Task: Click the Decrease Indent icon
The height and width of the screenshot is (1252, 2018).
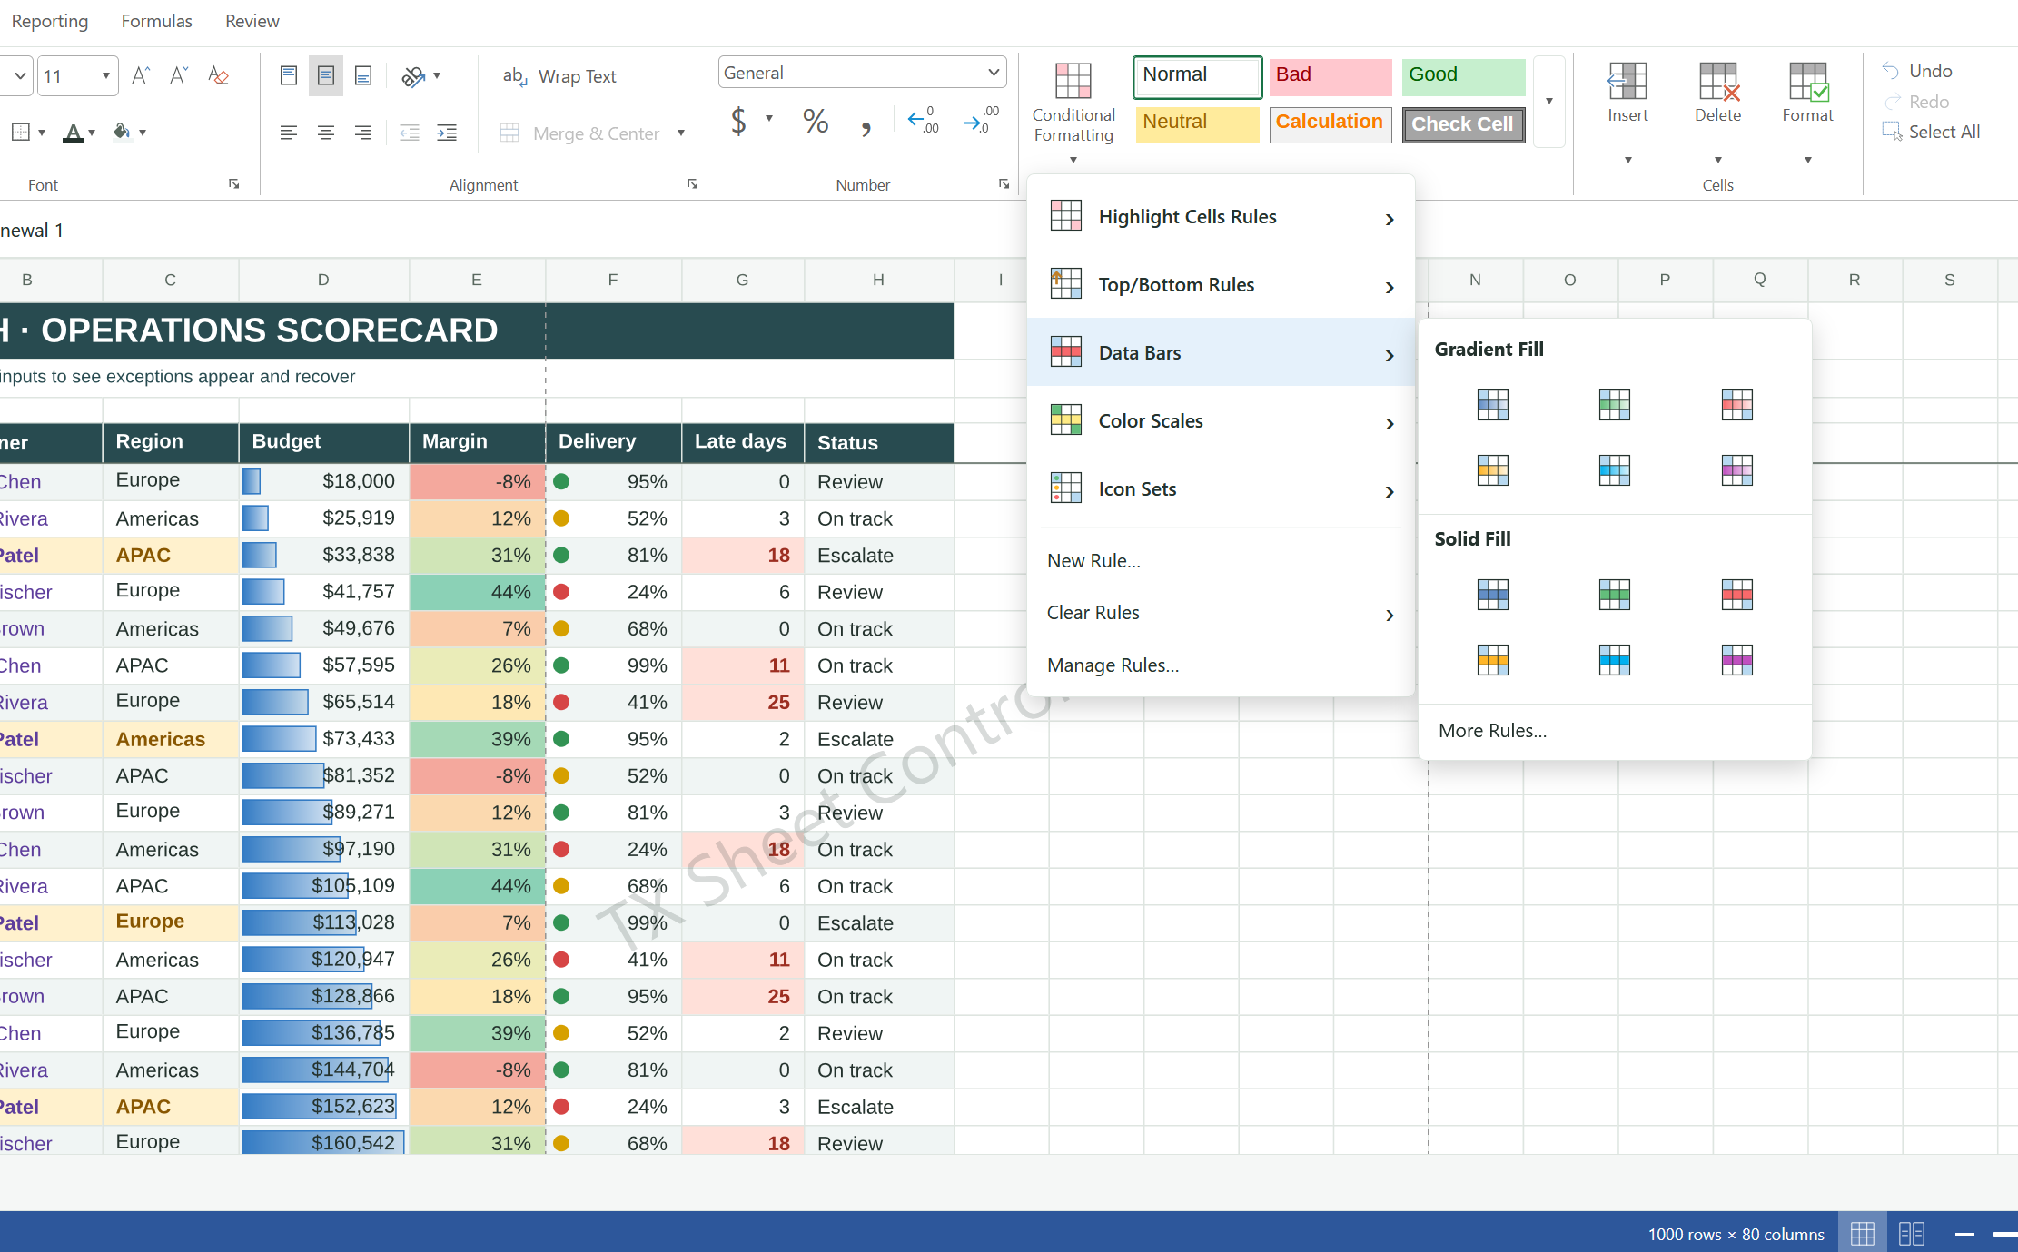Action: 410,133
